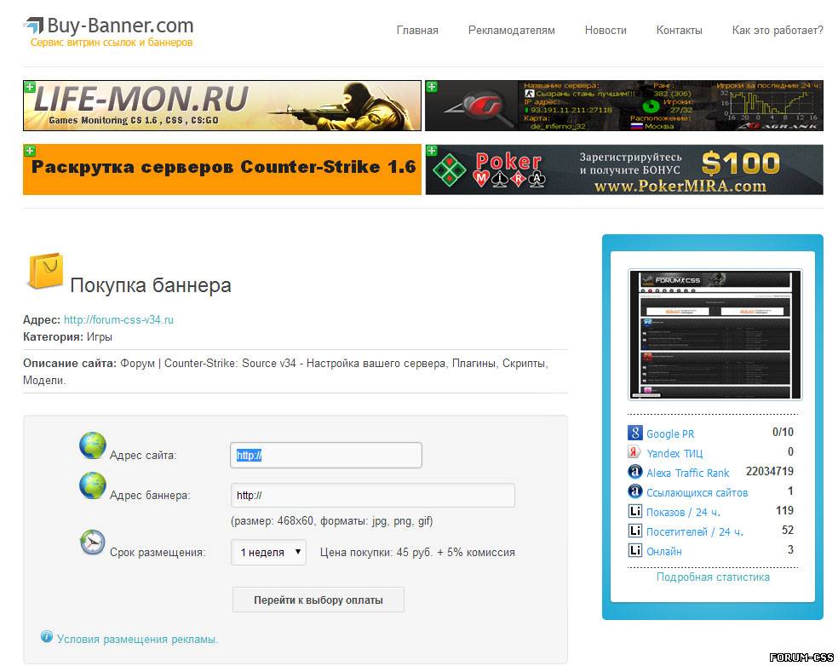Image resolution: width=838 pixels, height=666 pixels.
Task: Click the Yandex ТИЦ icon
Action: [634, 452]
